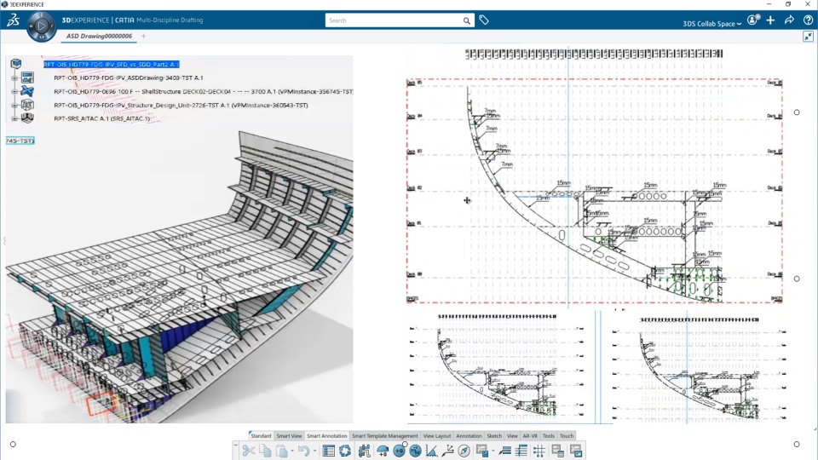Screen dimensions: 818x460
Task: Switch to the Standard tab
Action: (x=261, y=435)
